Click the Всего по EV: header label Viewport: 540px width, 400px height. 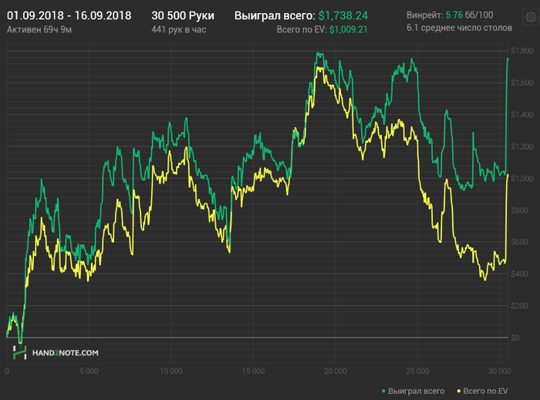[x=302, y=29]
